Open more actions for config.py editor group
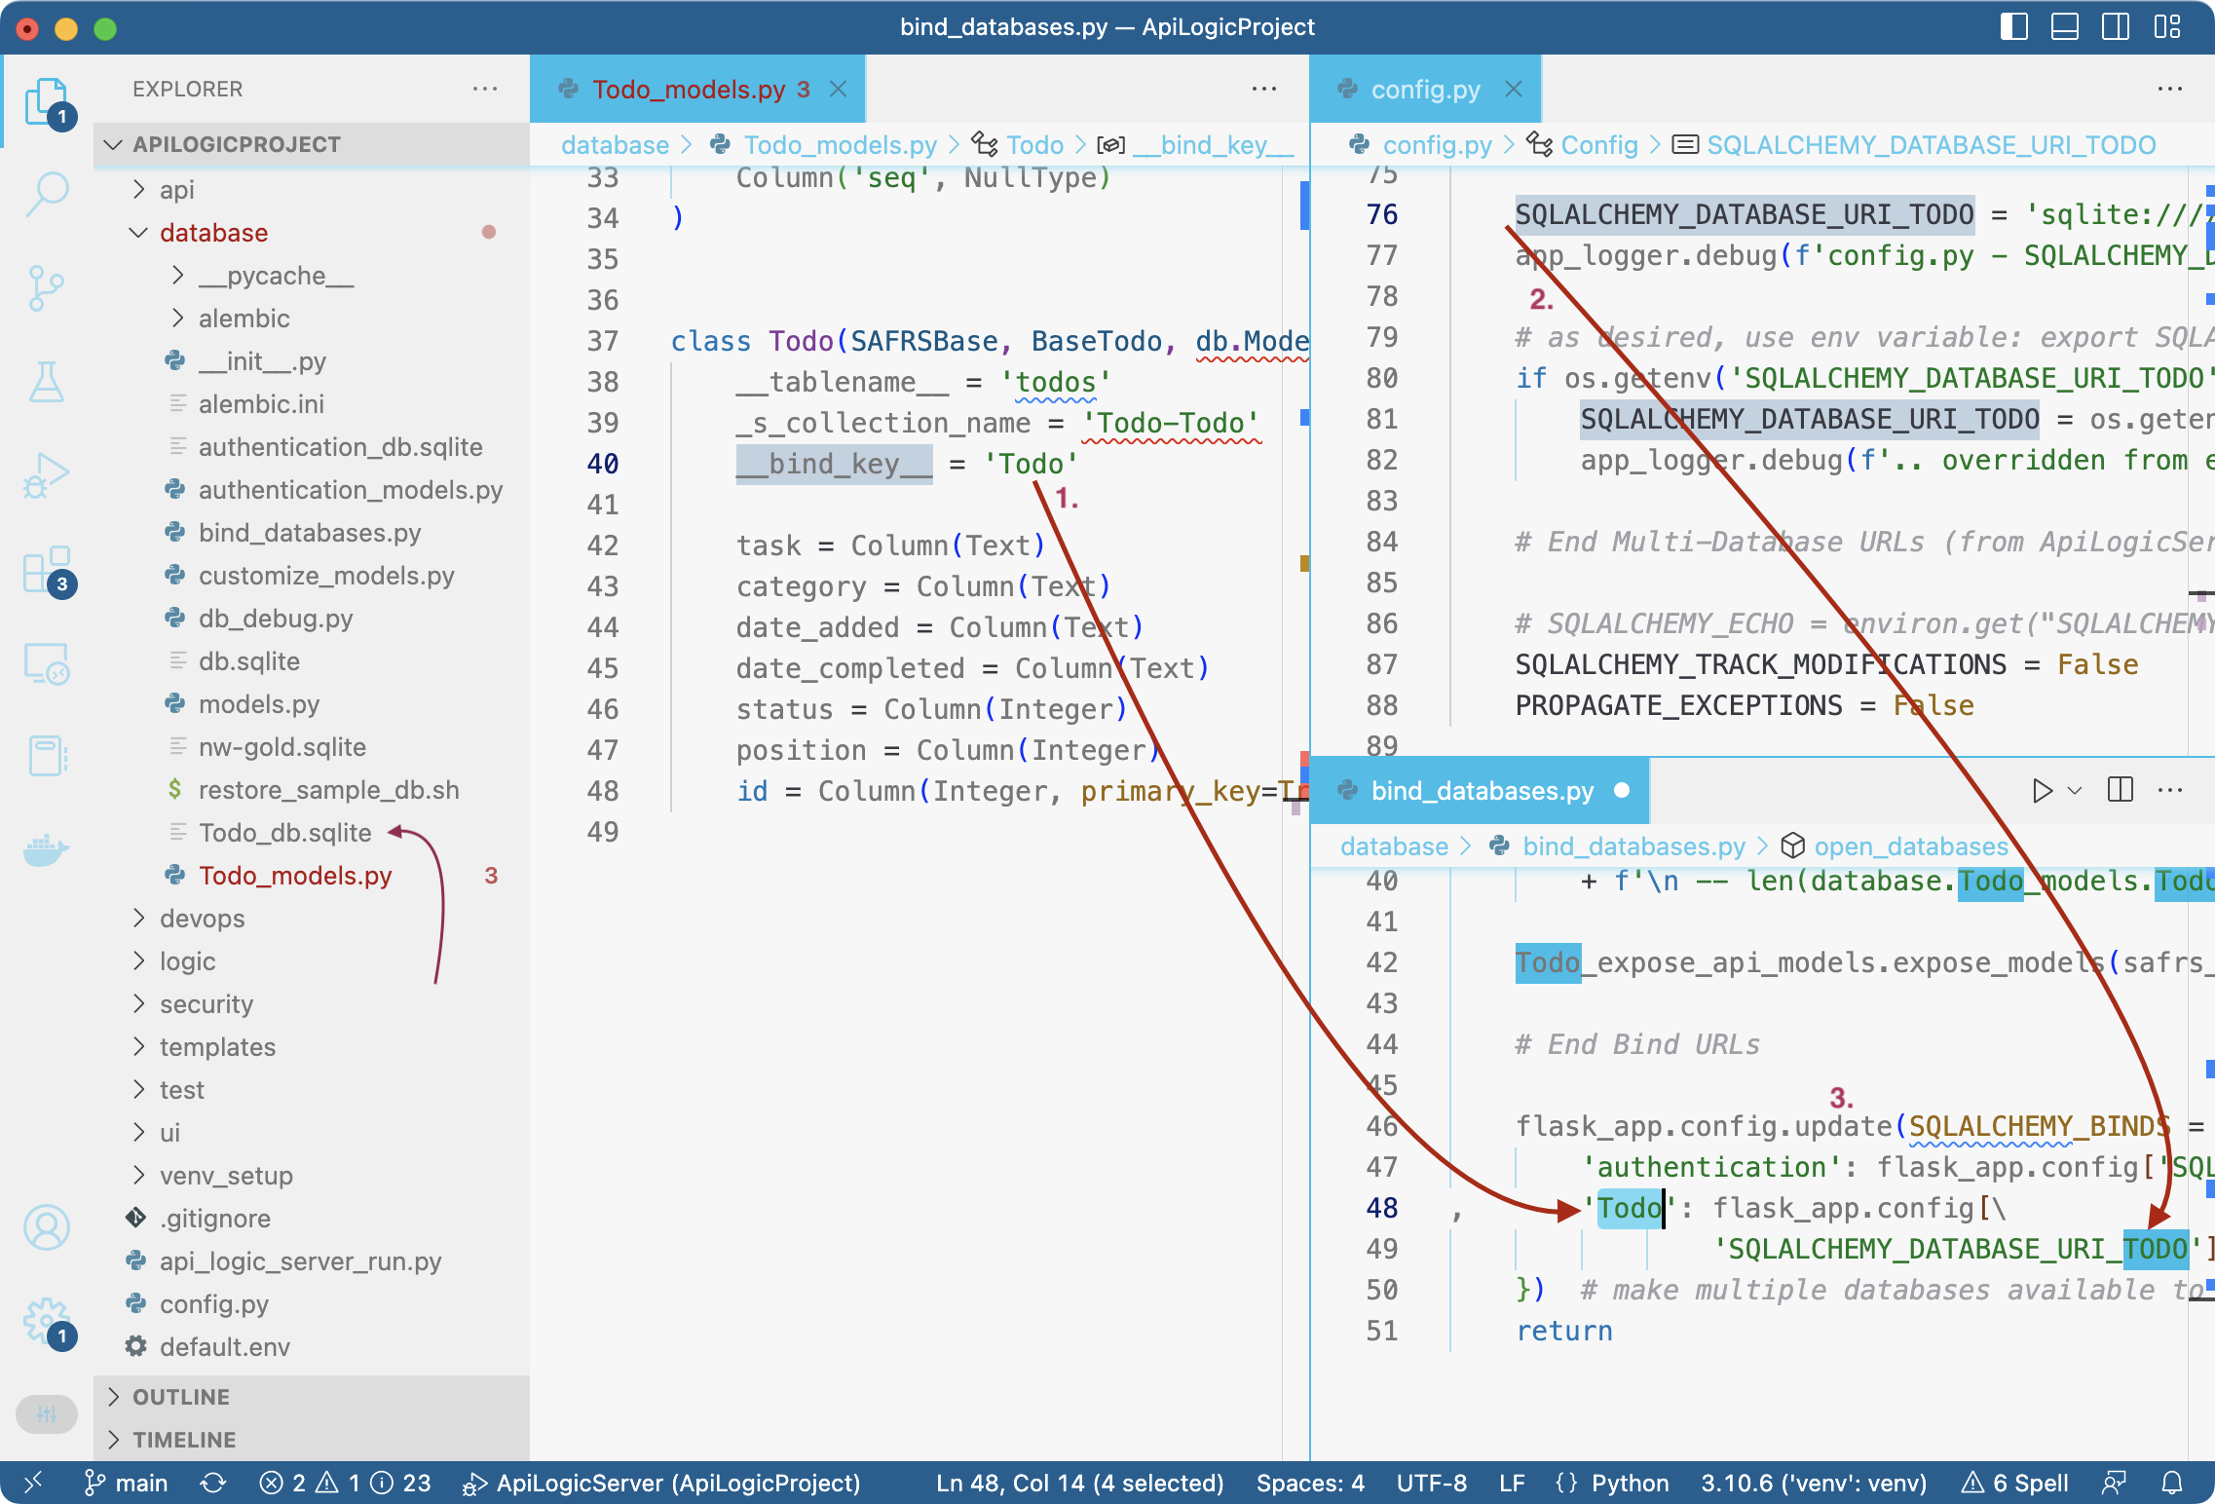Image resolution: width=2215 pixels, height=1504 pixels. [2170, 89]
